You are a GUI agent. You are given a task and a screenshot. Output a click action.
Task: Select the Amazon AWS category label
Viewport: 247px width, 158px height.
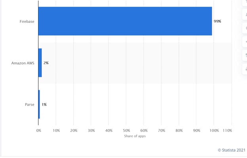coord(23,63)
